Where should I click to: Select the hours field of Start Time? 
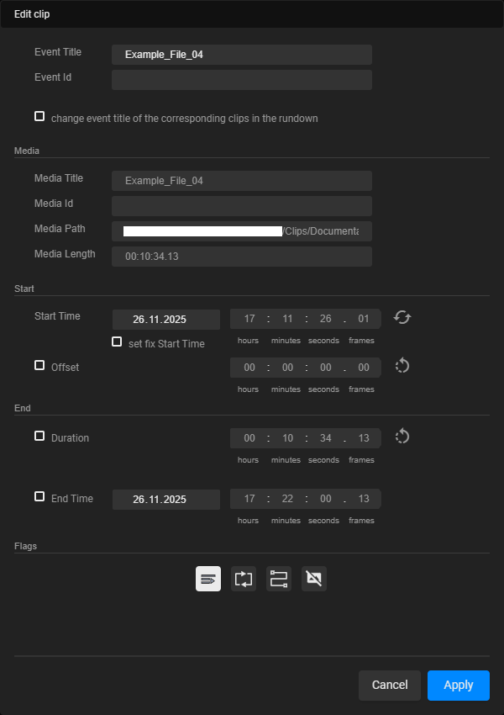[248, 318]
